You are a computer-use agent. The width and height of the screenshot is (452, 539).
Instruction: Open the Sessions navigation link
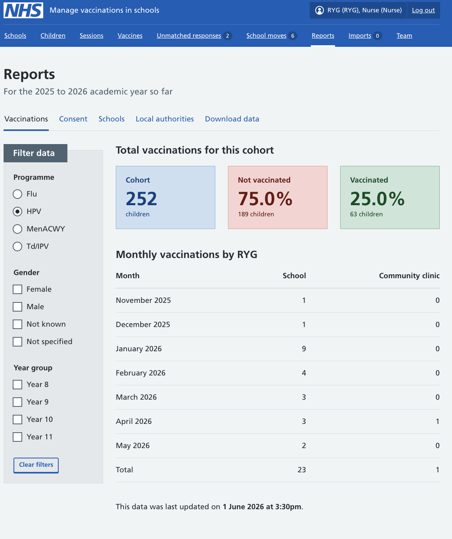pos(92,36)
